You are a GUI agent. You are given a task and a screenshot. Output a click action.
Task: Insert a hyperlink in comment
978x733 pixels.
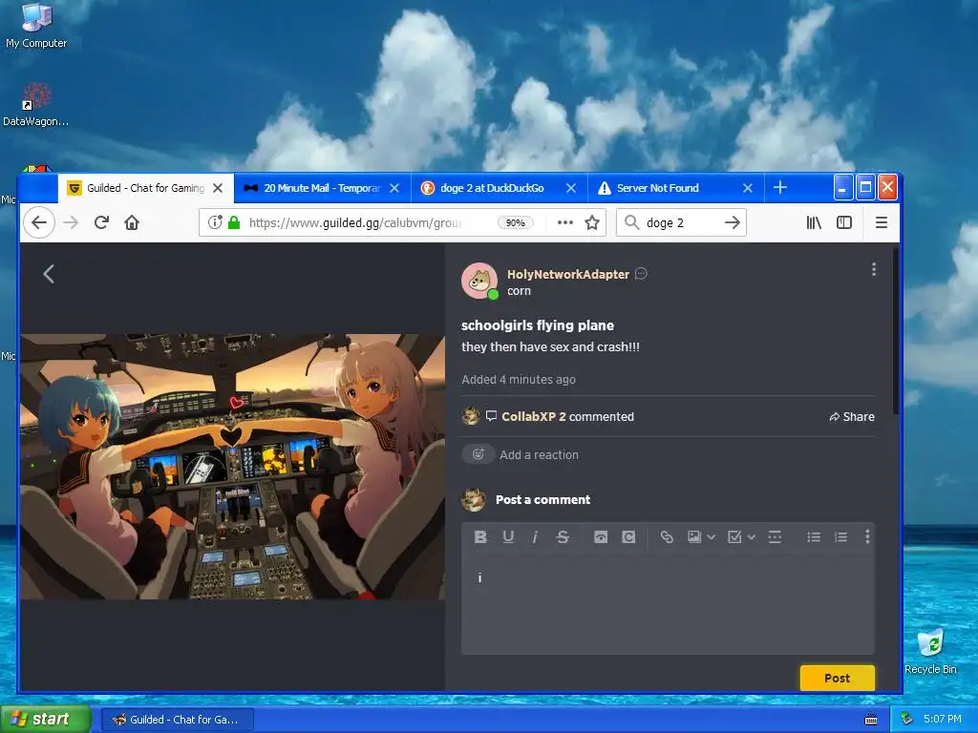click(666, 536)
